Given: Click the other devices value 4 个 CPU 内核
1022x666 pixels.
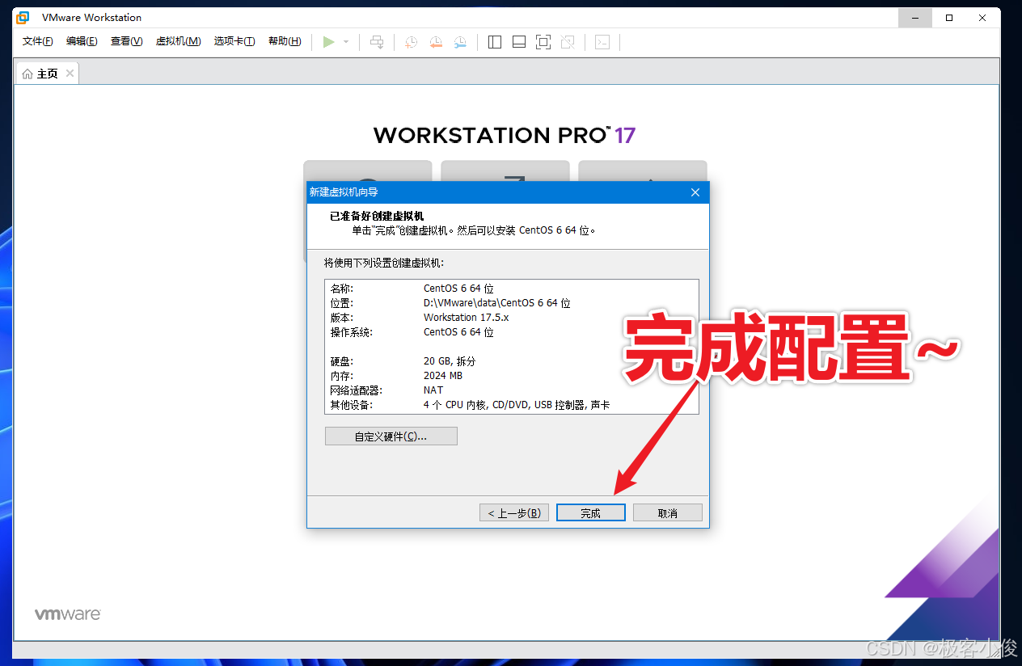Looking at the screenshot, I should (x=454, y=405).
